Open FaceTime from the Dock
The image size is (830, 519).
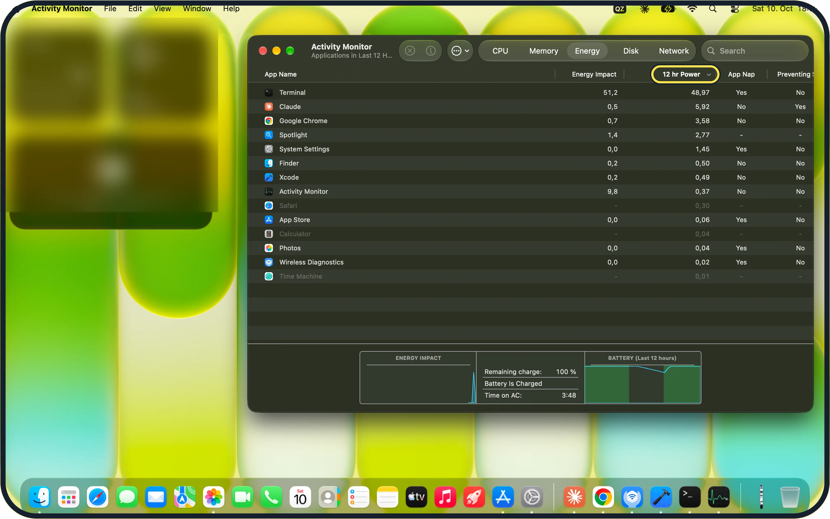click(243, 497)
